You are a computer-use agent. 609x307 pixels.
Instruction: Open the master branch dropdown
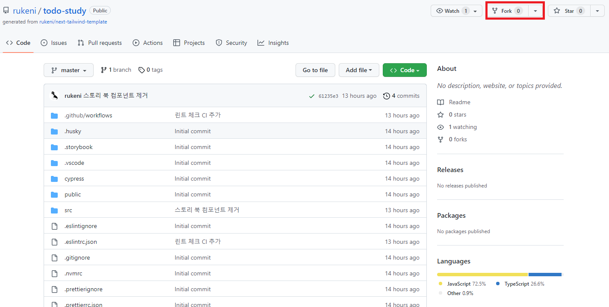tap(68, 70)
